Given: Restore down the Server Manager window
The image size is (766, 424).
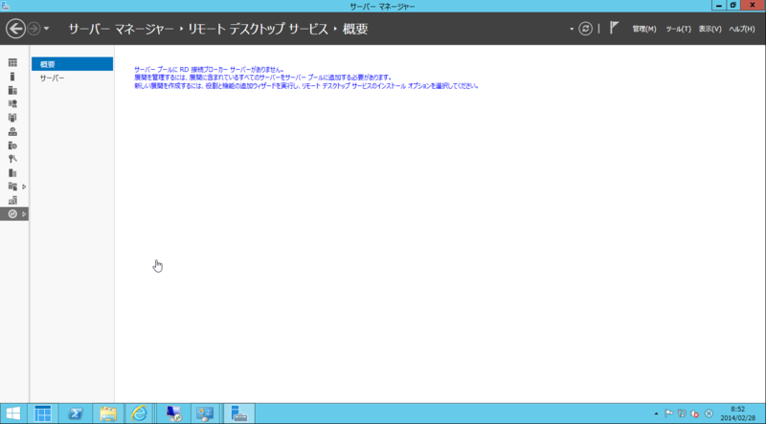Looking at the screenshot, I should (733, 6).
